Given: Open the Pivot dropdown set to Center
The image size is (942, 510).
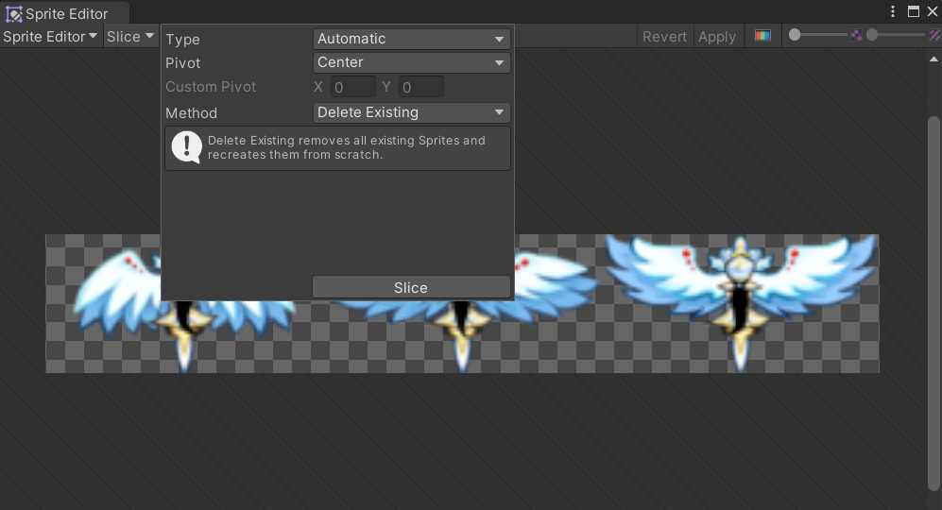Looking at the screenshot, I should (x=412, y=62).
